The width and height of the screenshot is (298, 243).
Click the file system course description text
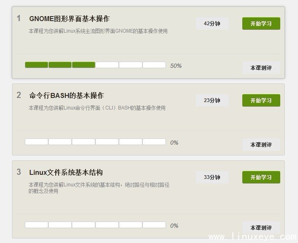(x=99, y=188)
